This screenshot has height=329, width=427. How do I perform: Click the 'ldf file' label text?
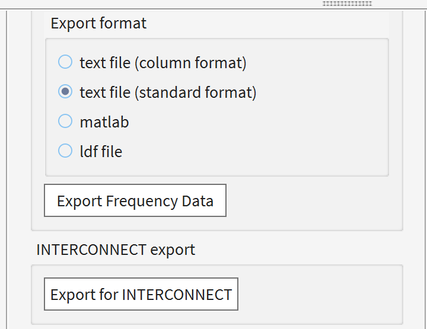[x=101, y=152]
